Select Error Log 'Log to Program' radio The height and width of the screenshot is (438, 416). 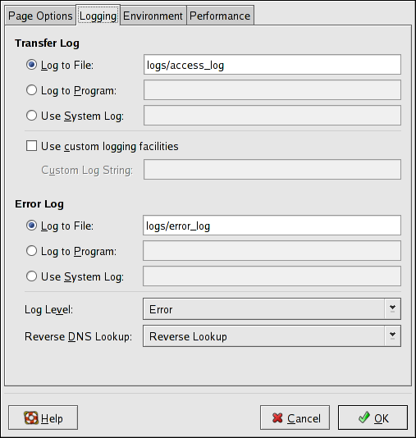coord(31,251)
